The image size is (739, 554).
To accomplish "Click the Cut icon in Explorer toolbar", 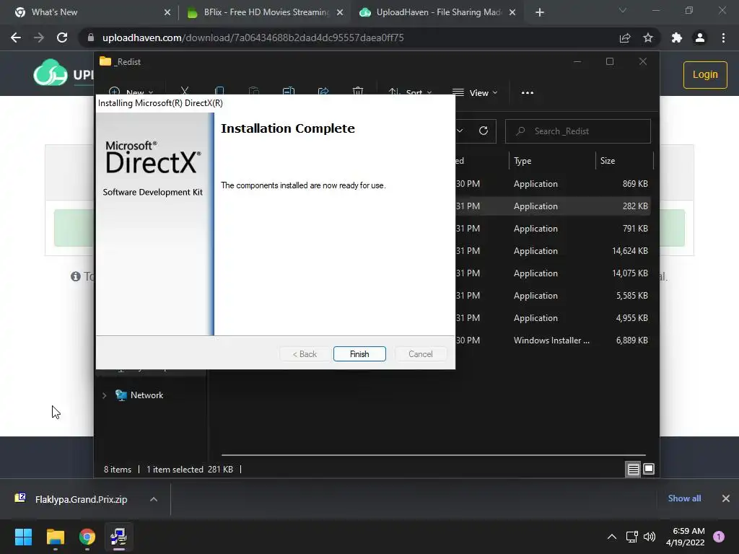I will coord(185,91).
